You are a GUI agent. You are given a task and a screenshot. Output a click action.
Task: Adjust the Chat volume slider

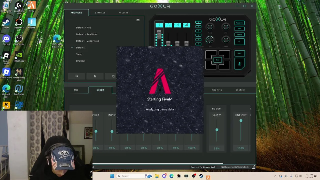click(96, 131)
